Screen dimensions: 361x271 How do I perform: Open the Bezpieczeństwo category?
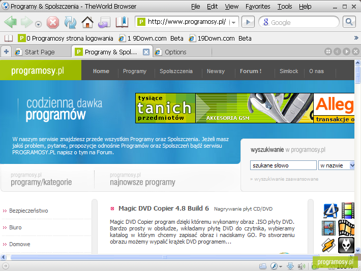click(28, 211)
